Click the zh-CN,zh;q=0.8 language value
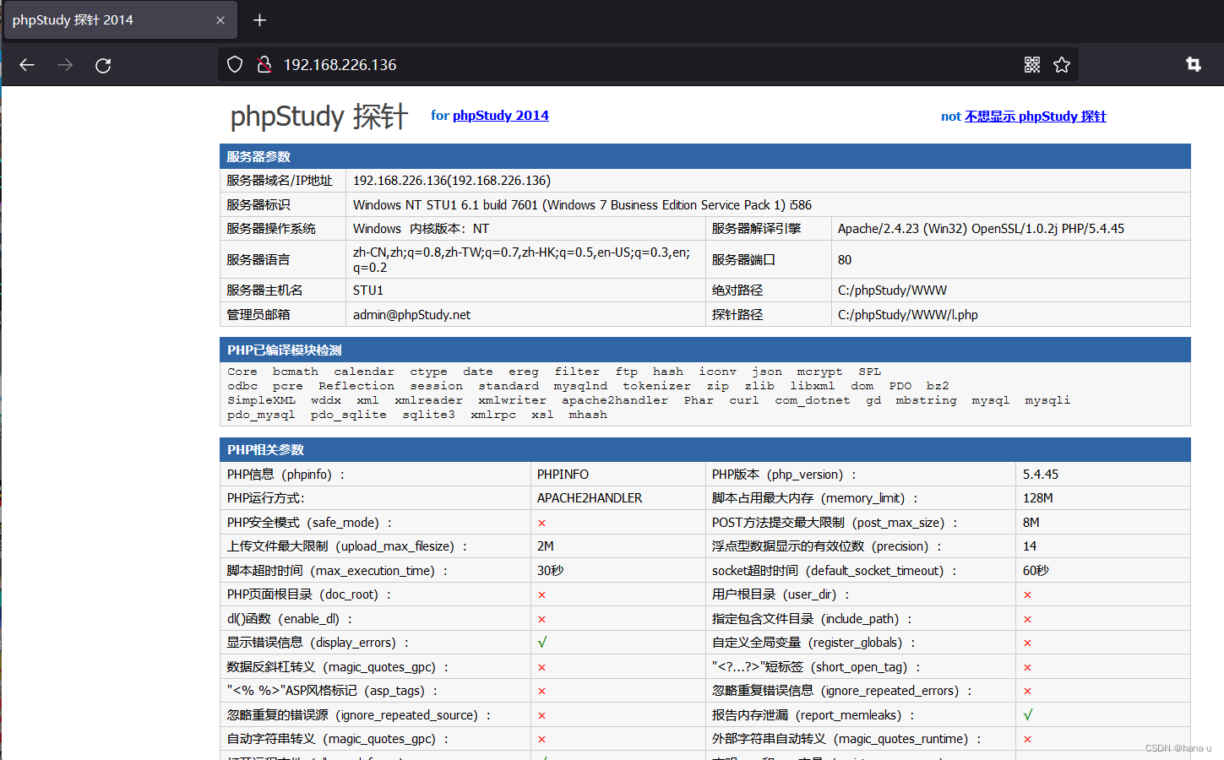The image size is (1224, 760). click(x=522, y=260)
